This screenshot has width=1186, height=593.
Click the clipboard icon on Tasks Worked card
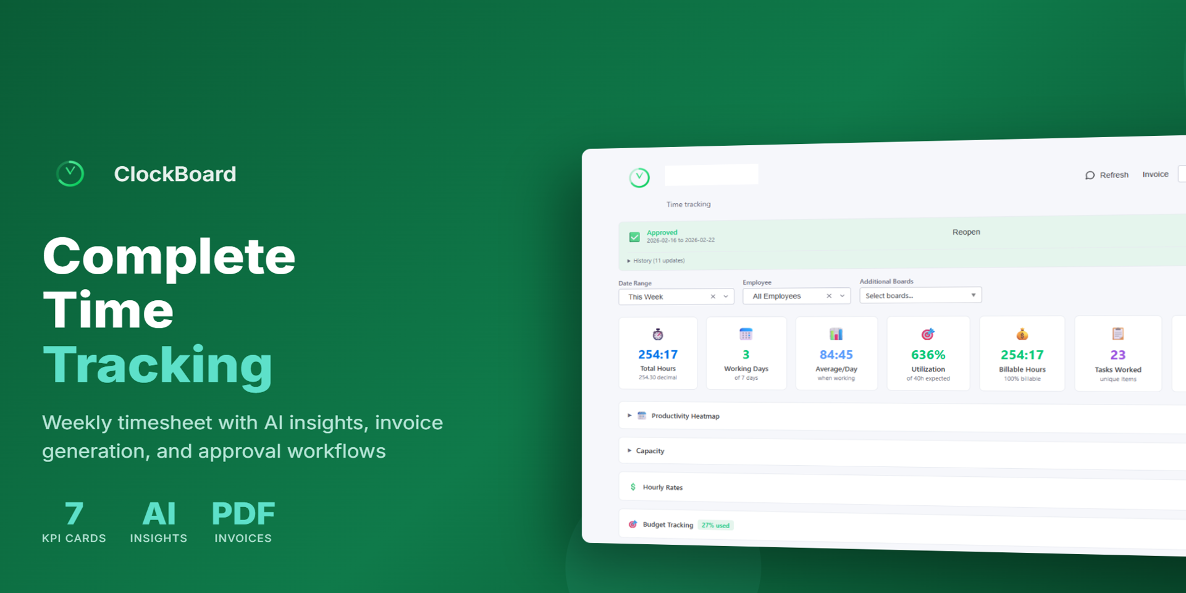(1118, 334)
